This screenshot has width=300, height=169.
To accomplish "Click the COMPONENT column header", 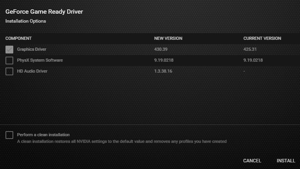I will (x=19, y=38).
